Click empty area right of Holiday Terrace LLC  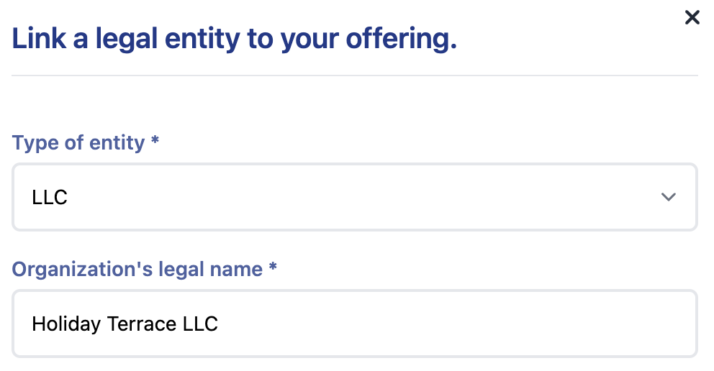click(456, 324)
